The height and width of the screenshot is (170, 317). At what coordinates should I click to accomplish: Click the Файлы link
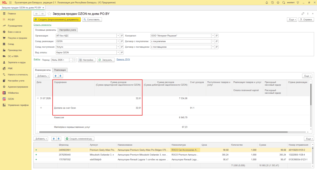pos(37,59)
